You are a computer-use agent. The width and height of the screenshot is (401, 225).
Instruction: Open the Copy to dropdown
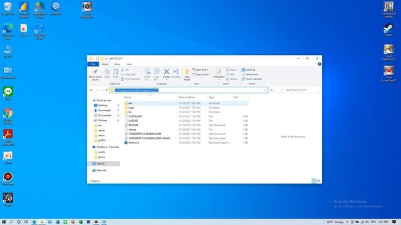(x=156, y=75)
